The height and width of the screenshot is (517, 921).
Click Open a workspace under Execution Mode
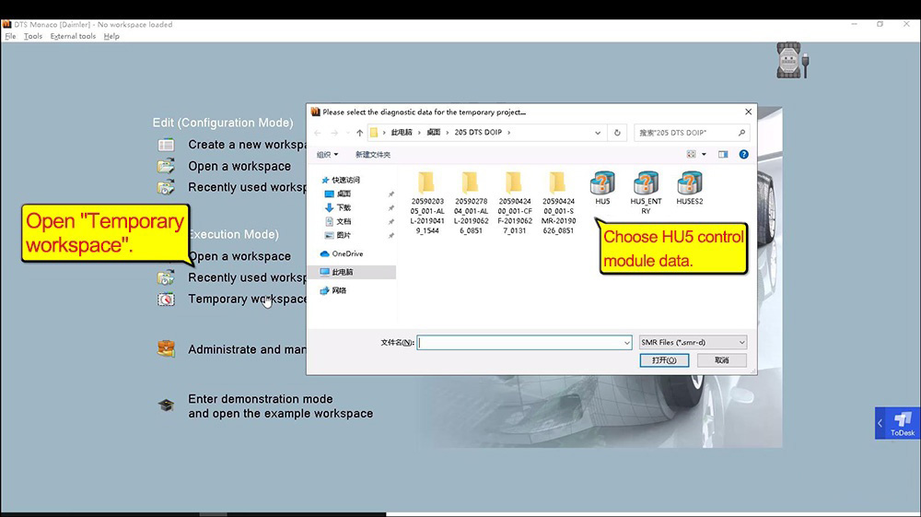(x=239, y=256)
